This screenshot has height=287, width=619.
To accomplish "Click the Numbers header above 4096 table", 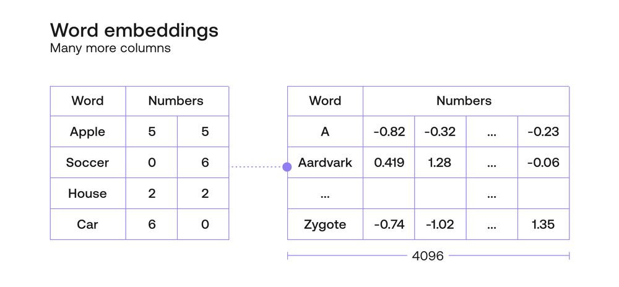I will point(464,101).
